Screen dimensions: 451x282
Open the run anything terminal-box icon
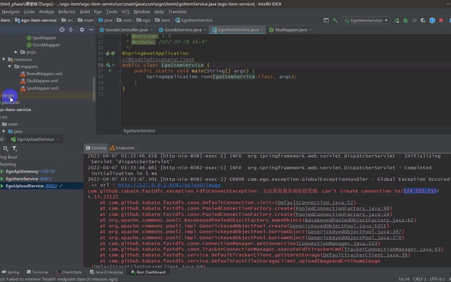(326, 20)
